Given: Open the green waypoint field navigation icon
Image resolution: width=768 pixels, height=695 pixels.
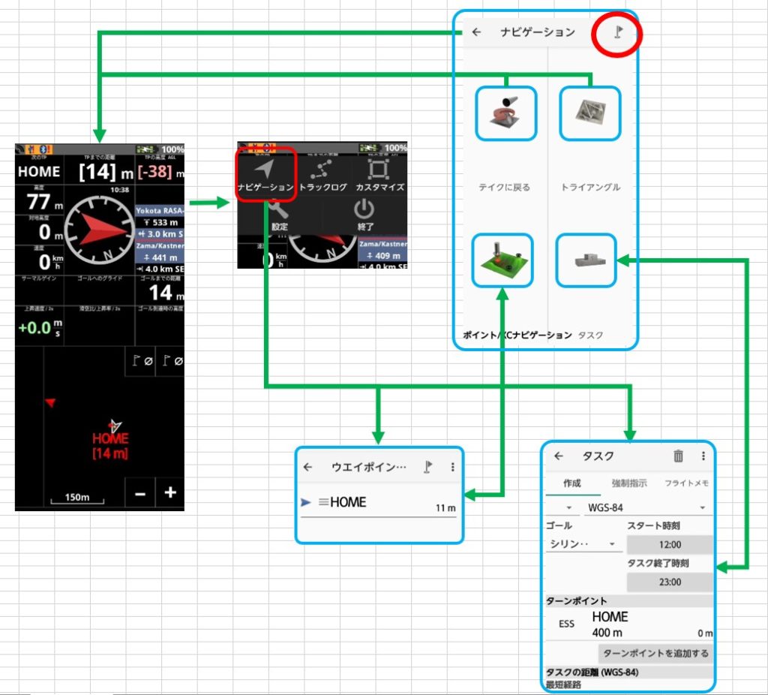Looking at the screenshot, I should [x=502, y=260].
